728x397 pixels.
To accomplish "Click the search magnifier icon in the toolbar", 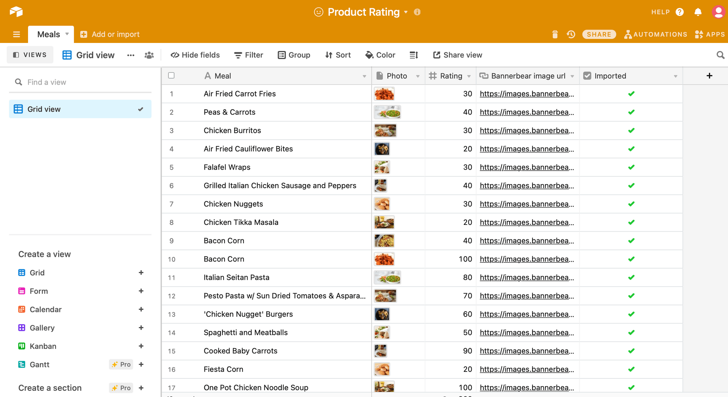I will 720,55.
